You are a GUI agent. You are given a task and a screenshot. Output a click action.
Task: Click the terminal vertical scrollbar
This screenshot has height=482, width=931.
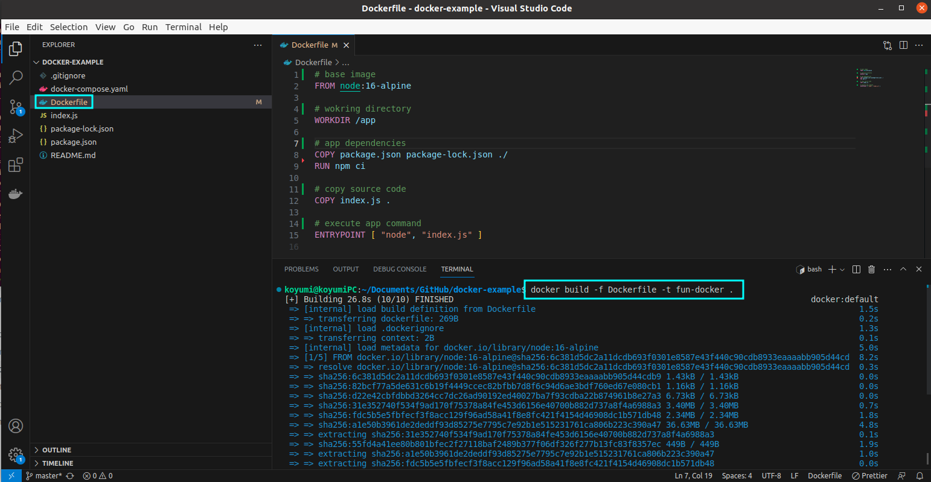927,459
